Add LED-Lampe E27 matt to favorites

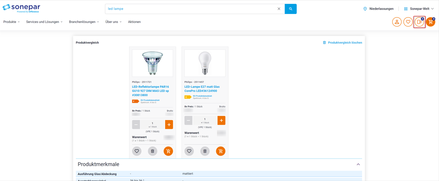point(189,151)
